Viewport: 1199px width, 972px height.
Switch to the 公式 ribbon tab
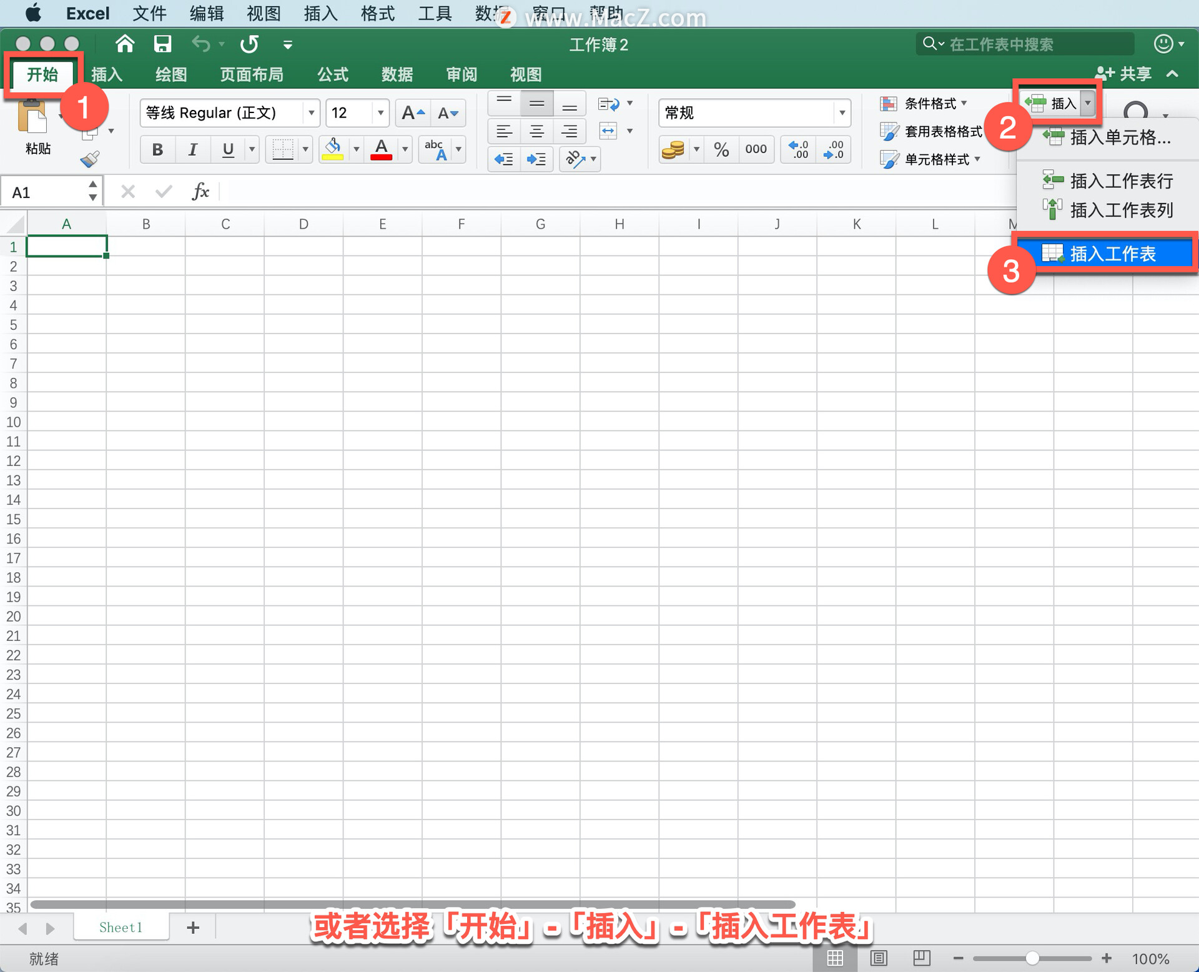(332, 74)
